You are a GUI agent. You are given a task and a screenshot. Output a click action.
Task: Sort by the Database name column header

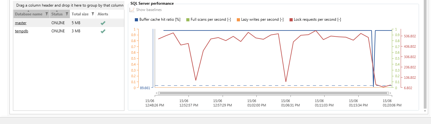(28, 14)
